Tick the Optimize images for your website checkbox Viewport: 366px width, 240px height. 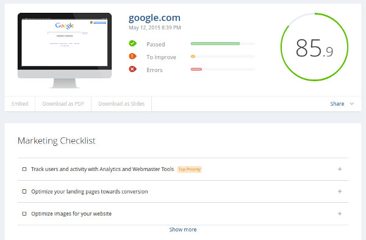point(24,214)
